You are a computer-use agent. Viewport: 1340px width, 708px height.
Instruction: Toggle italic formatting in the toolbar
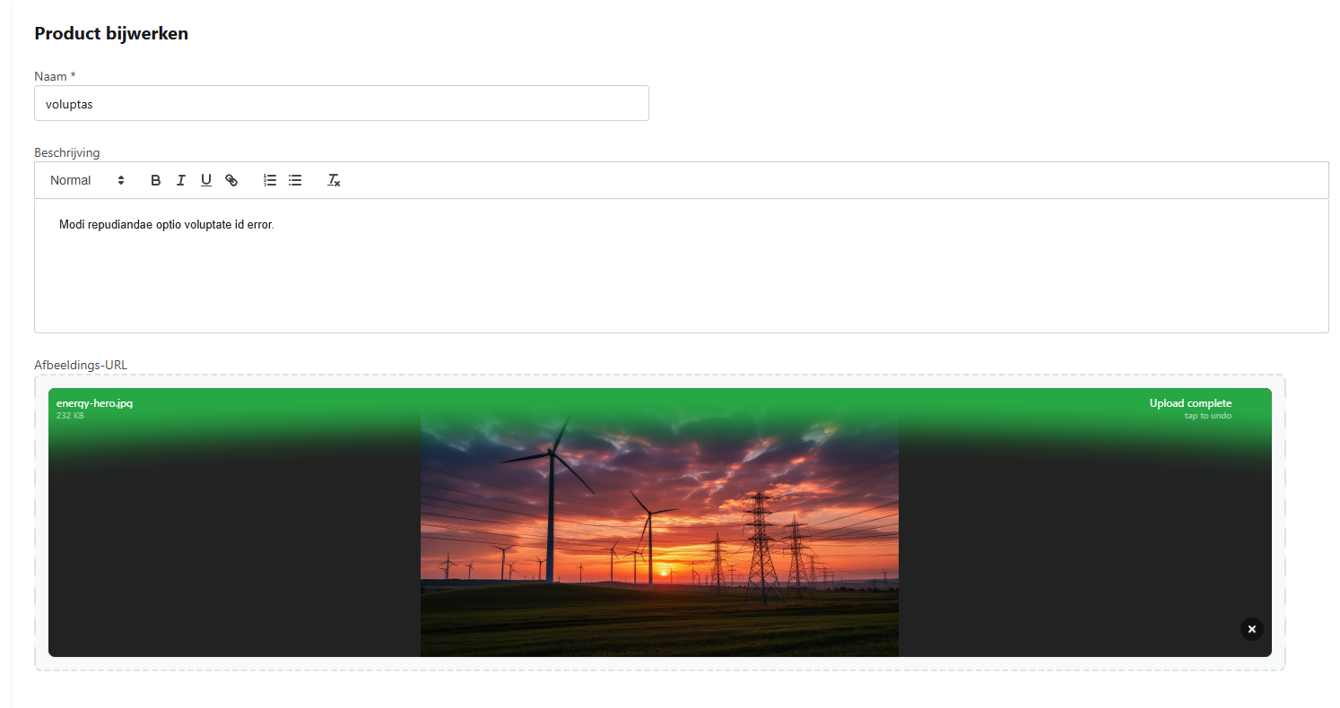point(180,180)
